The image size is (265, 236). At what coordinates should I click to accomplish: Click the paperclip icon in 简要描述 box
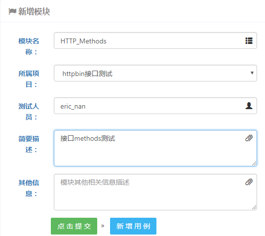click(x=249, y=138)
